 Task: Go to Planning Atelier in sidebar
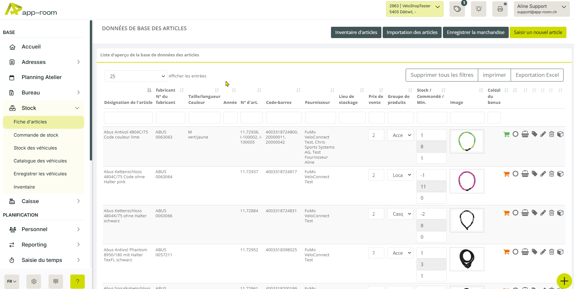point(42,77)
